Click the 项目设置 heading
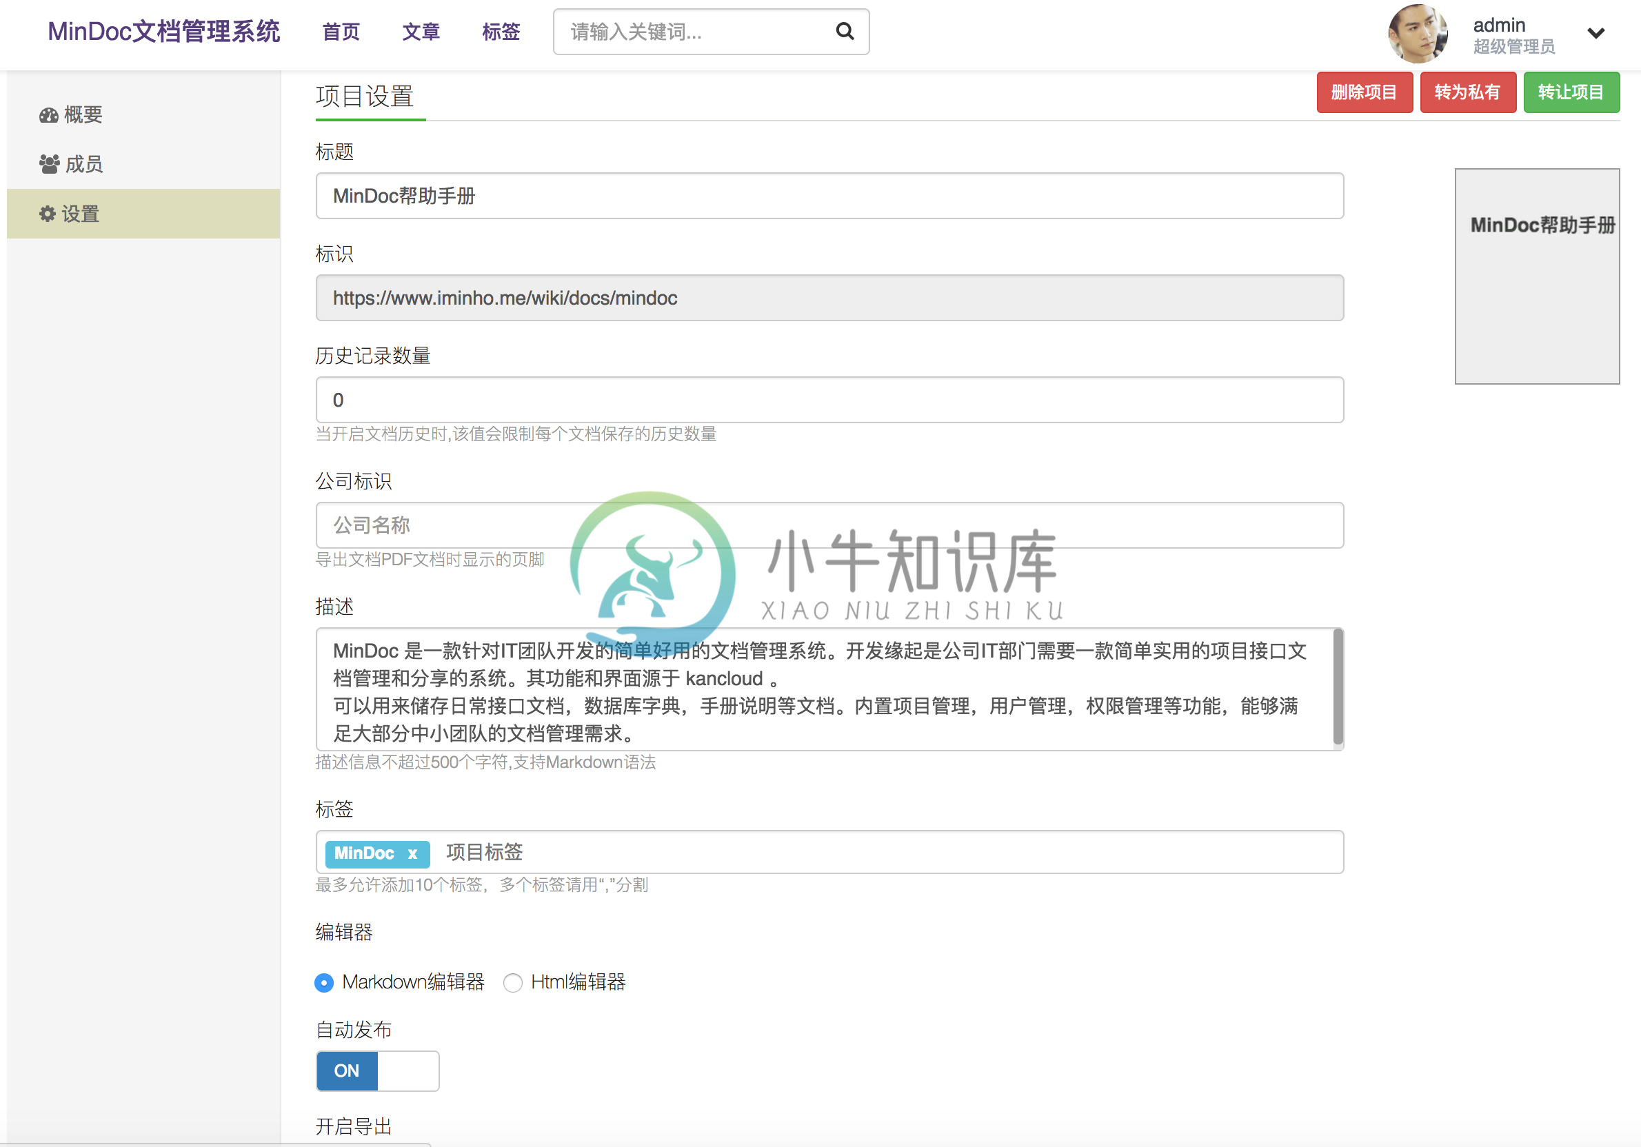 point(365,96)
